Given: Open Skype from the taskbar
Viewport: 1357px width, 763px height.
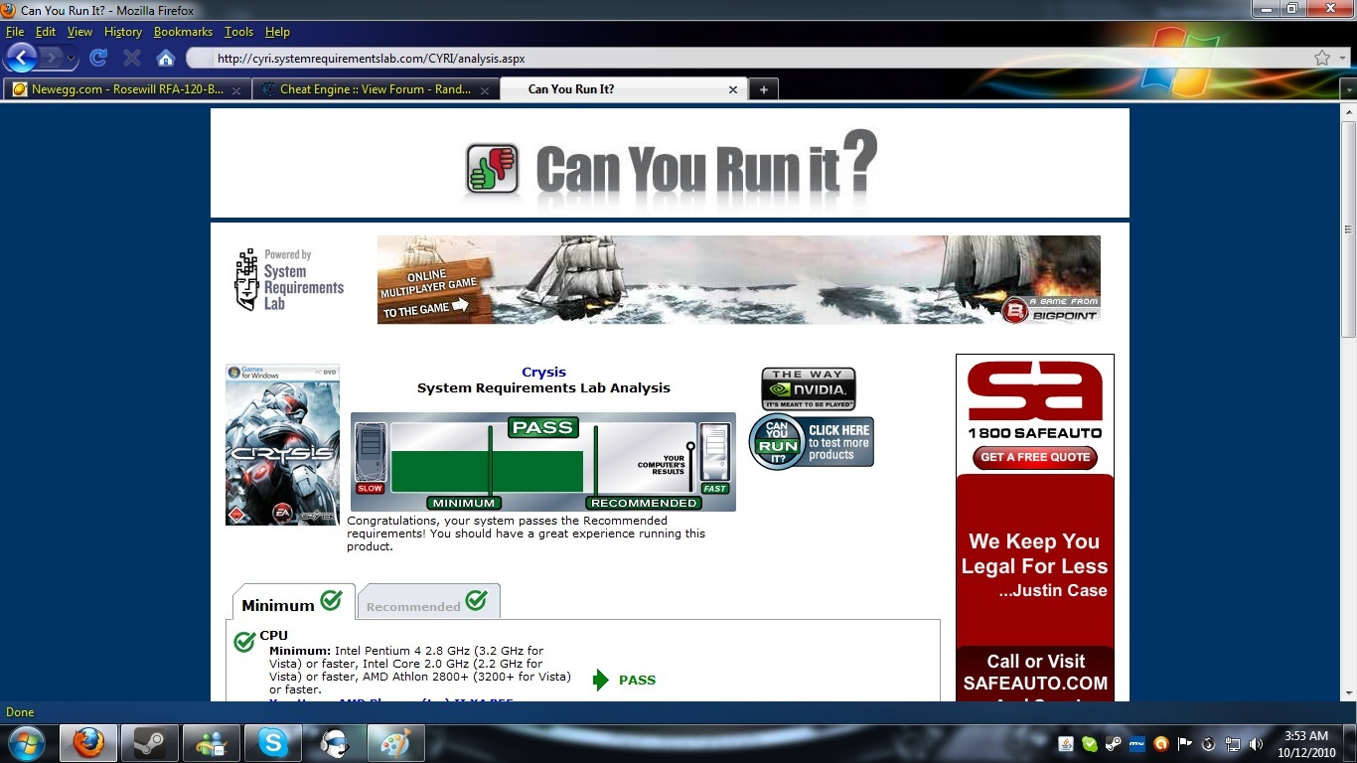Looking at the screenshot, I should pyautogui.click(x=273, y=743).
